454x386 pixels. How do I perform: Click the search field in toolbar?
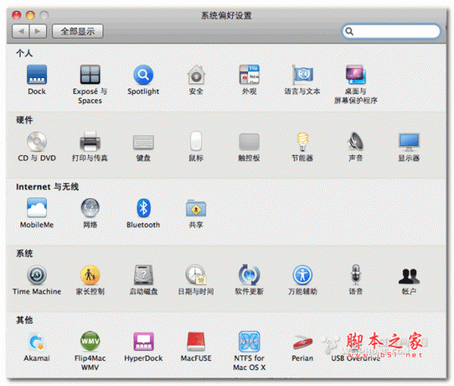[391, 31]
